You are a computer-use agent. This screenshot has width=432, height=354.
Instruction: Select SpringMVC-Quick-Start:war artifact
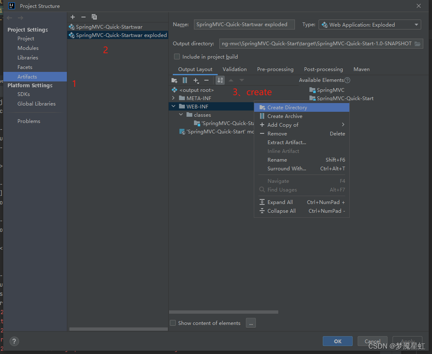click(118, 27)
